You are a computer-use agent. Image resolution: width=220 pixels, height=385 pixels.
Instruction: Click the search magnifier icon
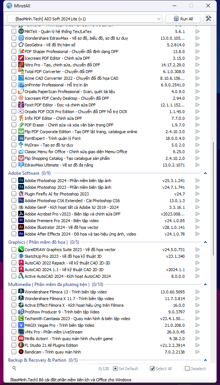coord(14,368)
